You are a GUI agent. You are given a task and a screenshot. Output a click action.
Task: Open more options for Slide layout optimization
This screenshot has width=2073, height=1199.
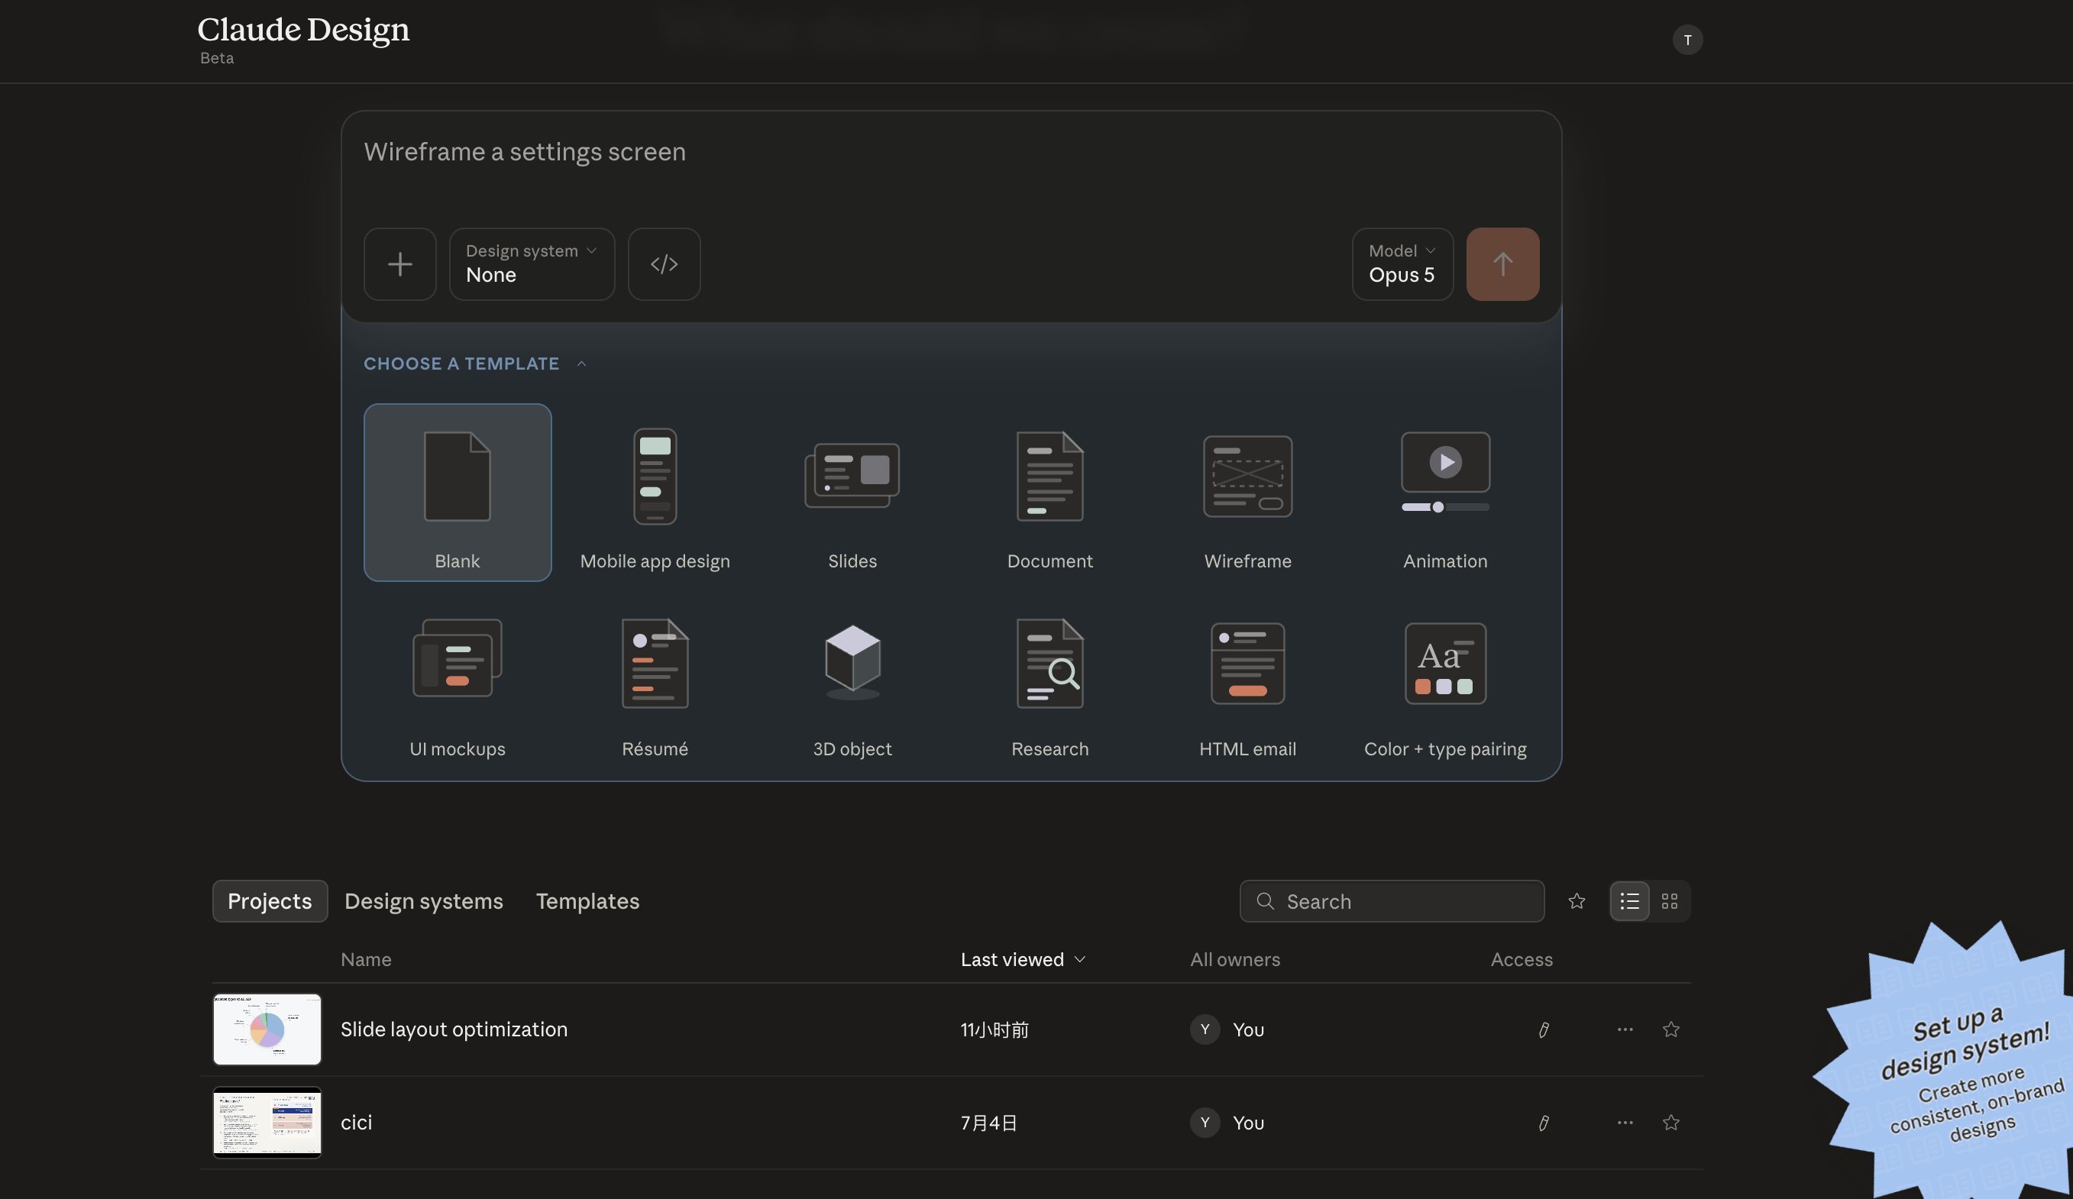(1625, 1029)
